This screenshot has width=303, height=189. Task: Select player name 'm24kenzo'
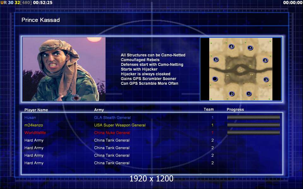click(34, 125)
